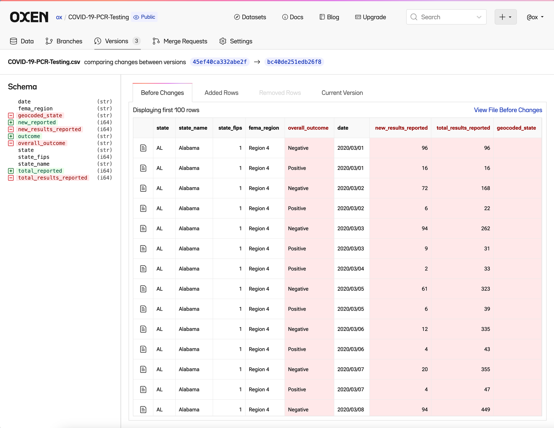Toggle the minus box beside geocoded_state
This screenshot has height=428, width=554.
click(x=11, y=115)
